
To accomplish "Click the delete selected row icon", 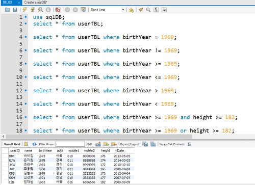I will (114, 144).
